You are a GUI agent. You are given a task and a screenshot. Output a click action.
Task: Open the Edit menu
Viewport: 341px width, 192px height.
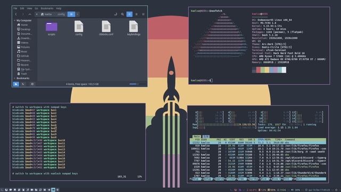(x=22, y=9)
